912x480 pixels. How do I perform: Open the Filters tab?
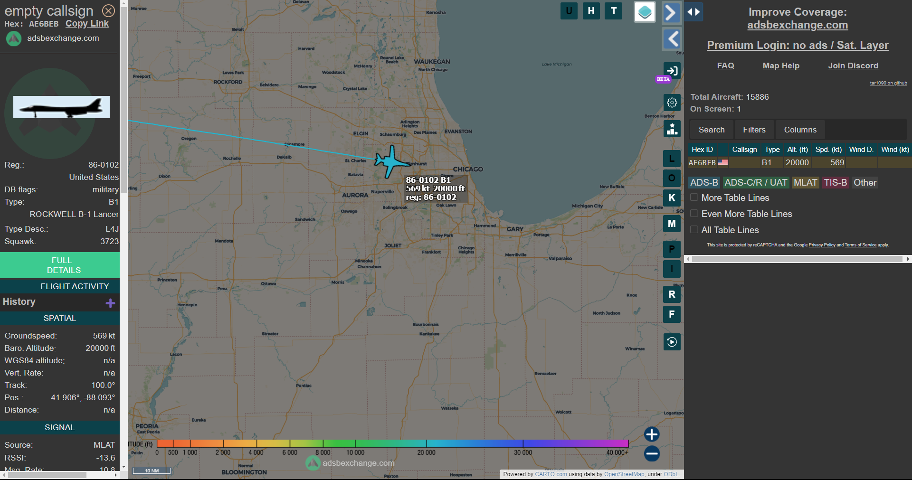click(x=754, y=130)
